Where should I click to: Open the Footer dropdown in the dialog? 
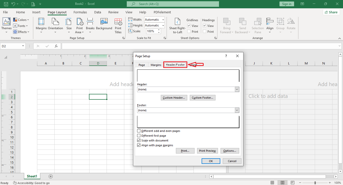point(236,110)
